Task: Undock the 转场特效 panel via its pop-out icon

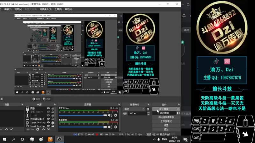Action: [148, 105]
